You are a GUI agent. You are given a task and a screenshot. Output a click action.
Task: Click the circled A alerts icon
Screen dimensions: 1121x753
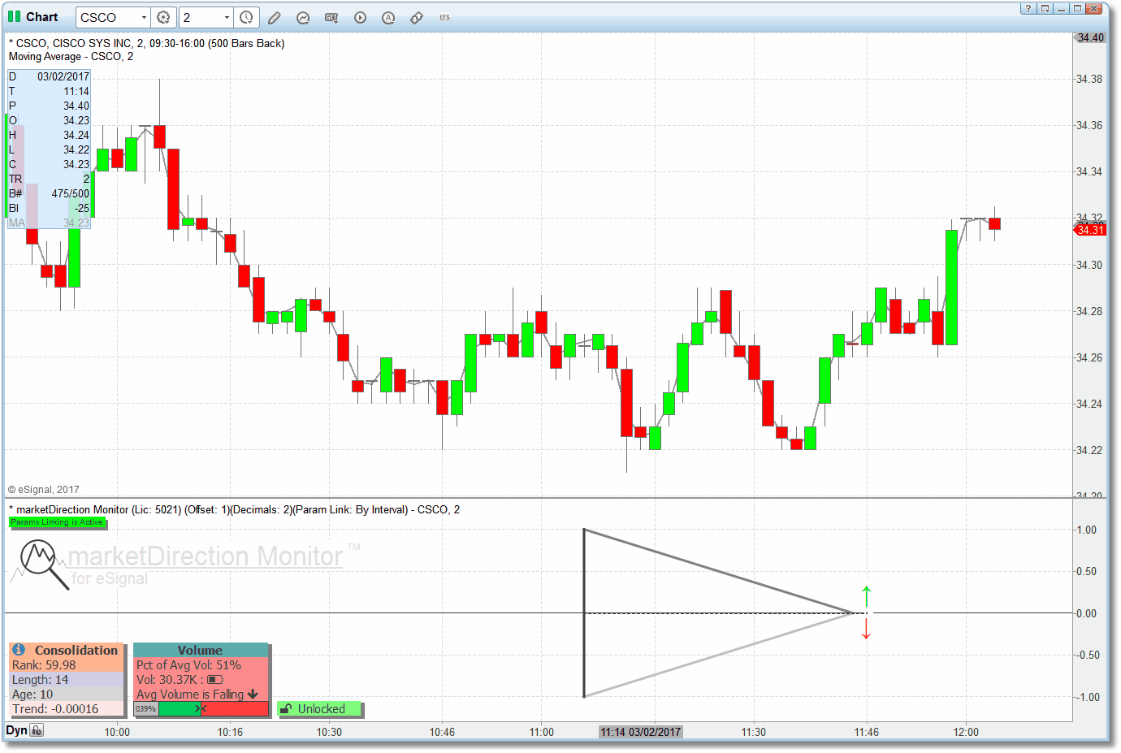(388, 17)
